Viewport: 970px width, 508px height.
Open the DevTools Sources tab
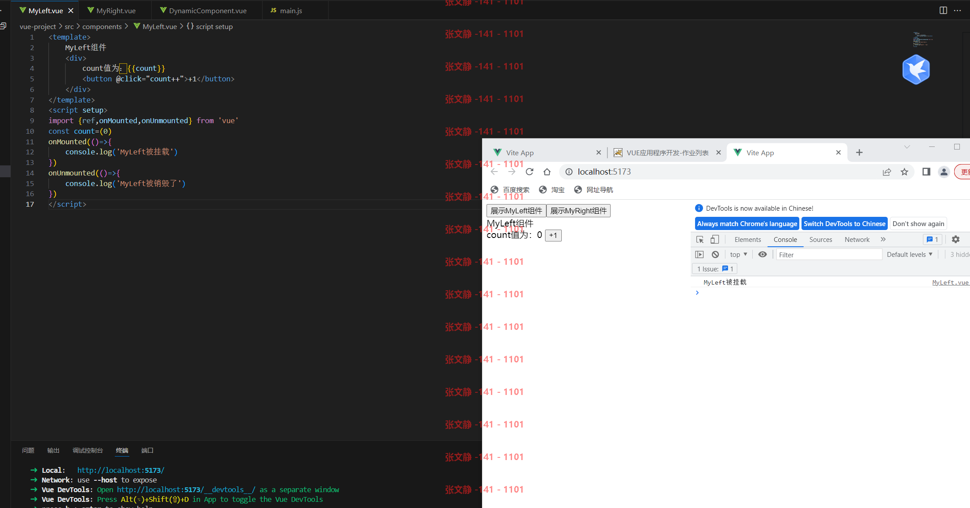point(820,239)
